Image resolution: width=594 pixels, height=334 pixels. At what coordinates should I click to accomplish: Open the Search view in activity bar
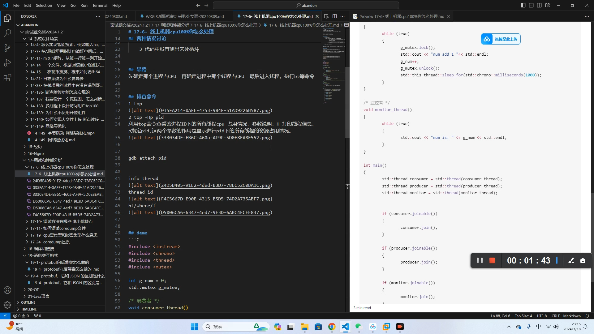7,33
